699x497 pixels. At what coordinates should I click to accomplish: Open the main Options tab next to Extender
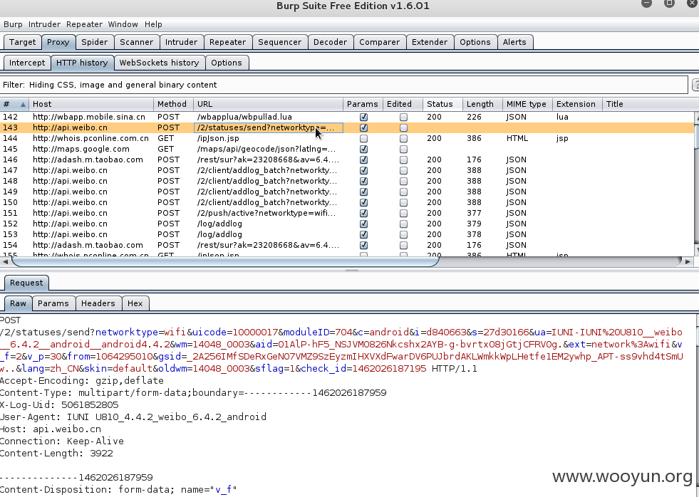pyautogui.click(x=475, y=42)
